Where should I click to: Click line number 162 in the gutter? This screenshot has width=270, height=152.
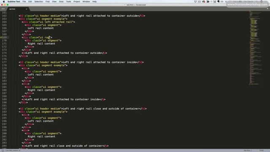pyautogui.click(x=4, y=16)
